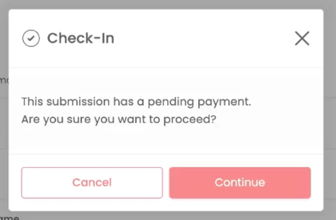
Task: Click the divider line above the action buttons
Action: (166, 154)
